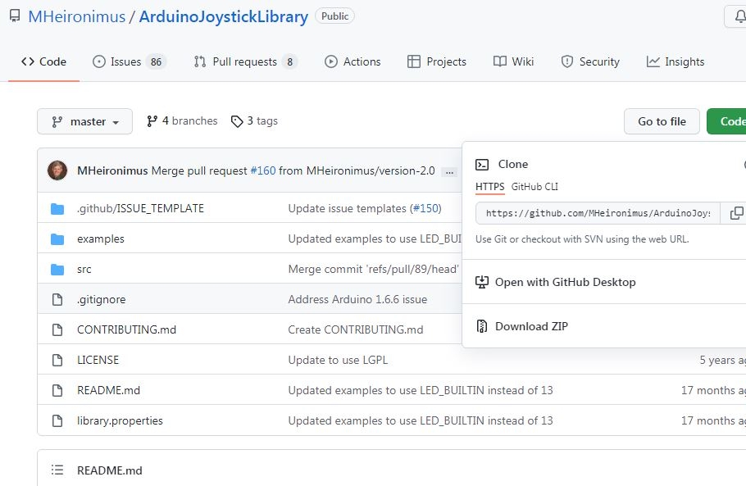The width and height of the screenshot is (746, 486).
Task: Open the src folder
Action: tap(84, 269)
